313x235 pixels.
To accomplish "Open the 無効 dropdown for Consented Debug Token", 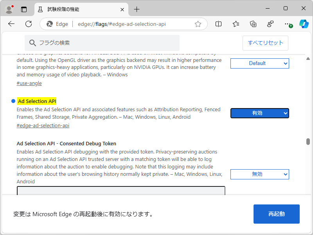I will tap(259, 174).
